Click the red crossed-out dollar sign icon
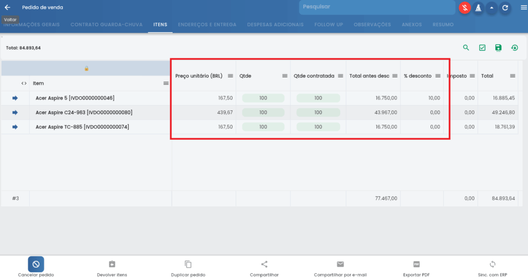This screenshot has width=528, height=278. click(x=465, y=8)
